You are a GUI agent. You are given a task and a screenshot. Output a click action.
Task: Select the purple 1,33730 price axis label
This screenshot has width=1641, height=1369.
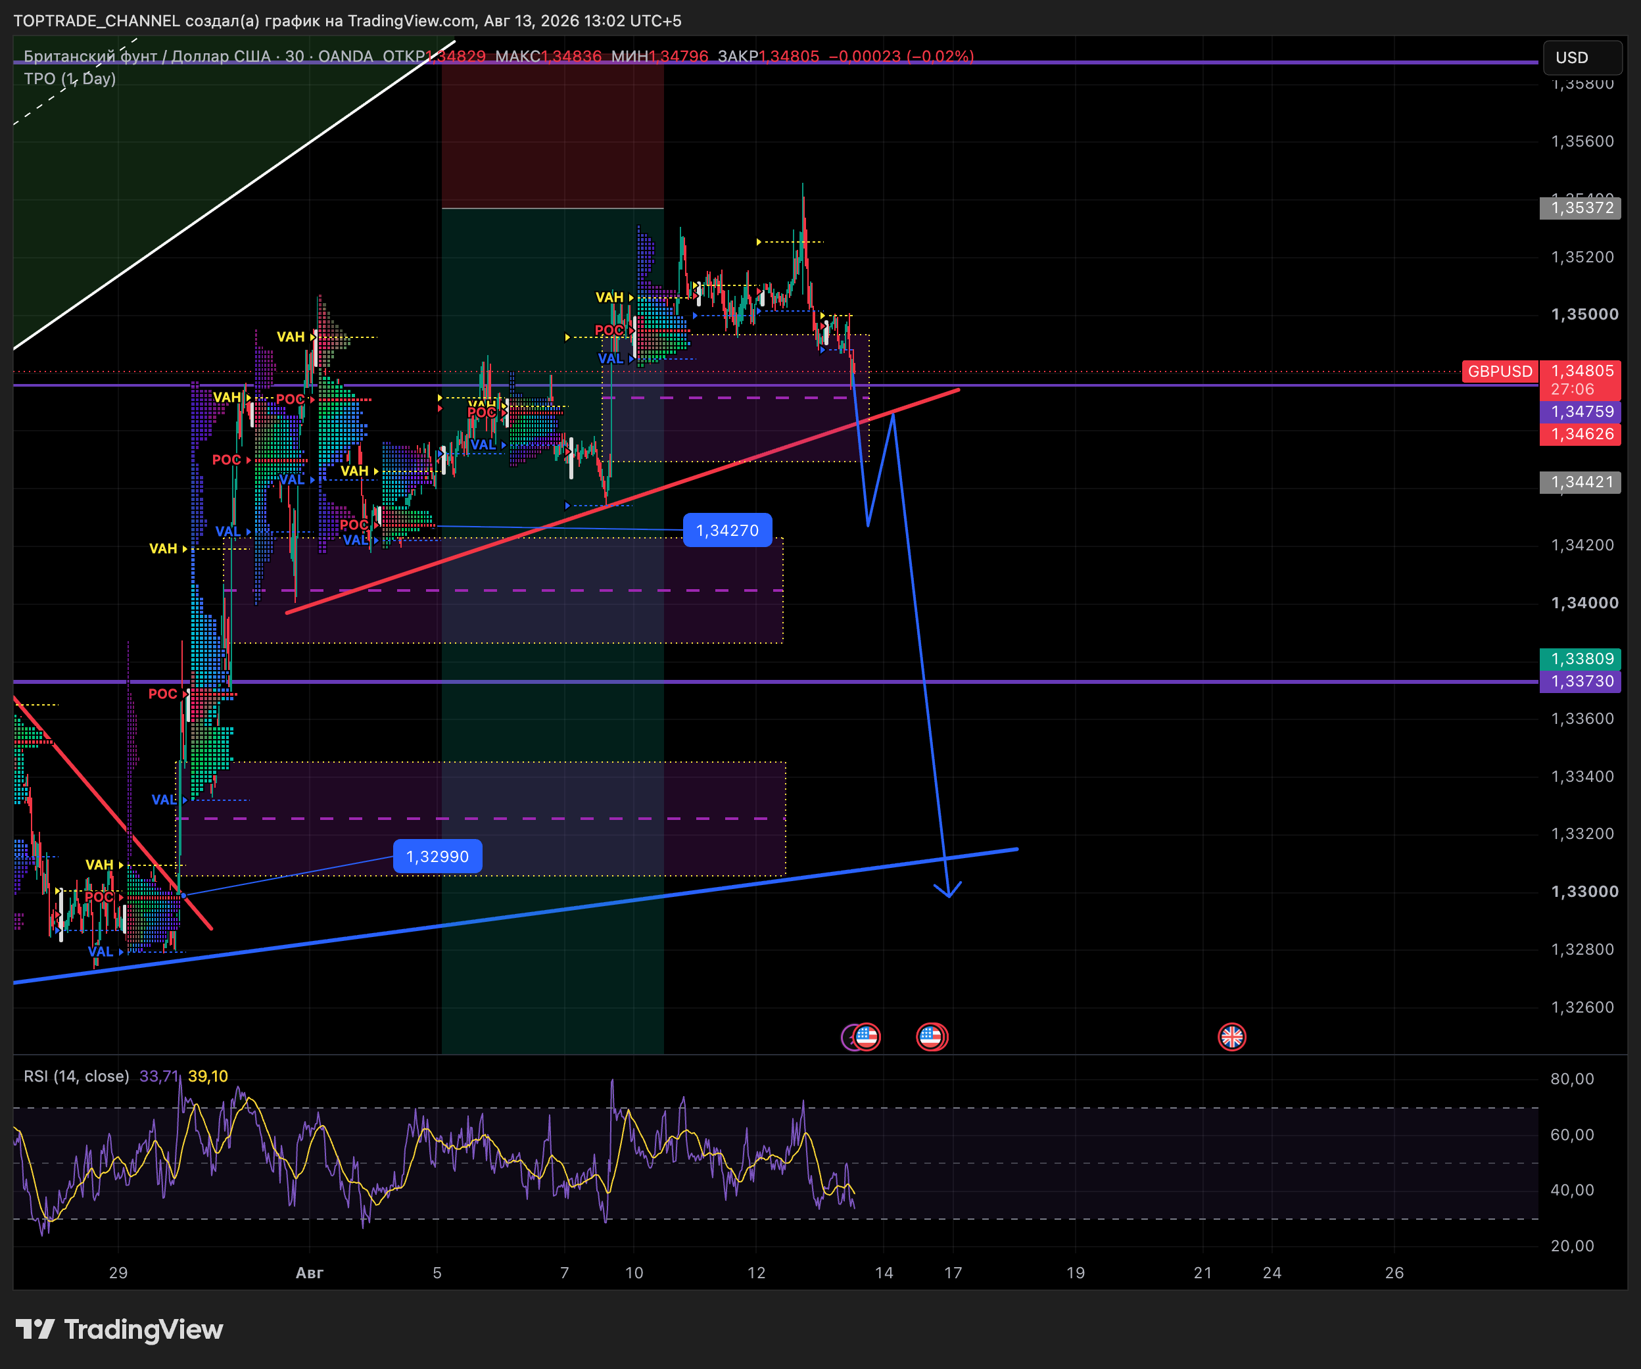click(x=1582, y=681)
